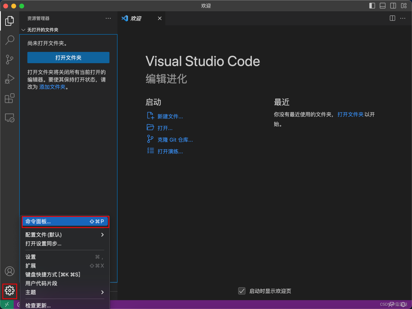The height and width of the screenshot is (309, 412).
Task: Open the Extensions view in activity bar
Action: click(x=10, y=98)
